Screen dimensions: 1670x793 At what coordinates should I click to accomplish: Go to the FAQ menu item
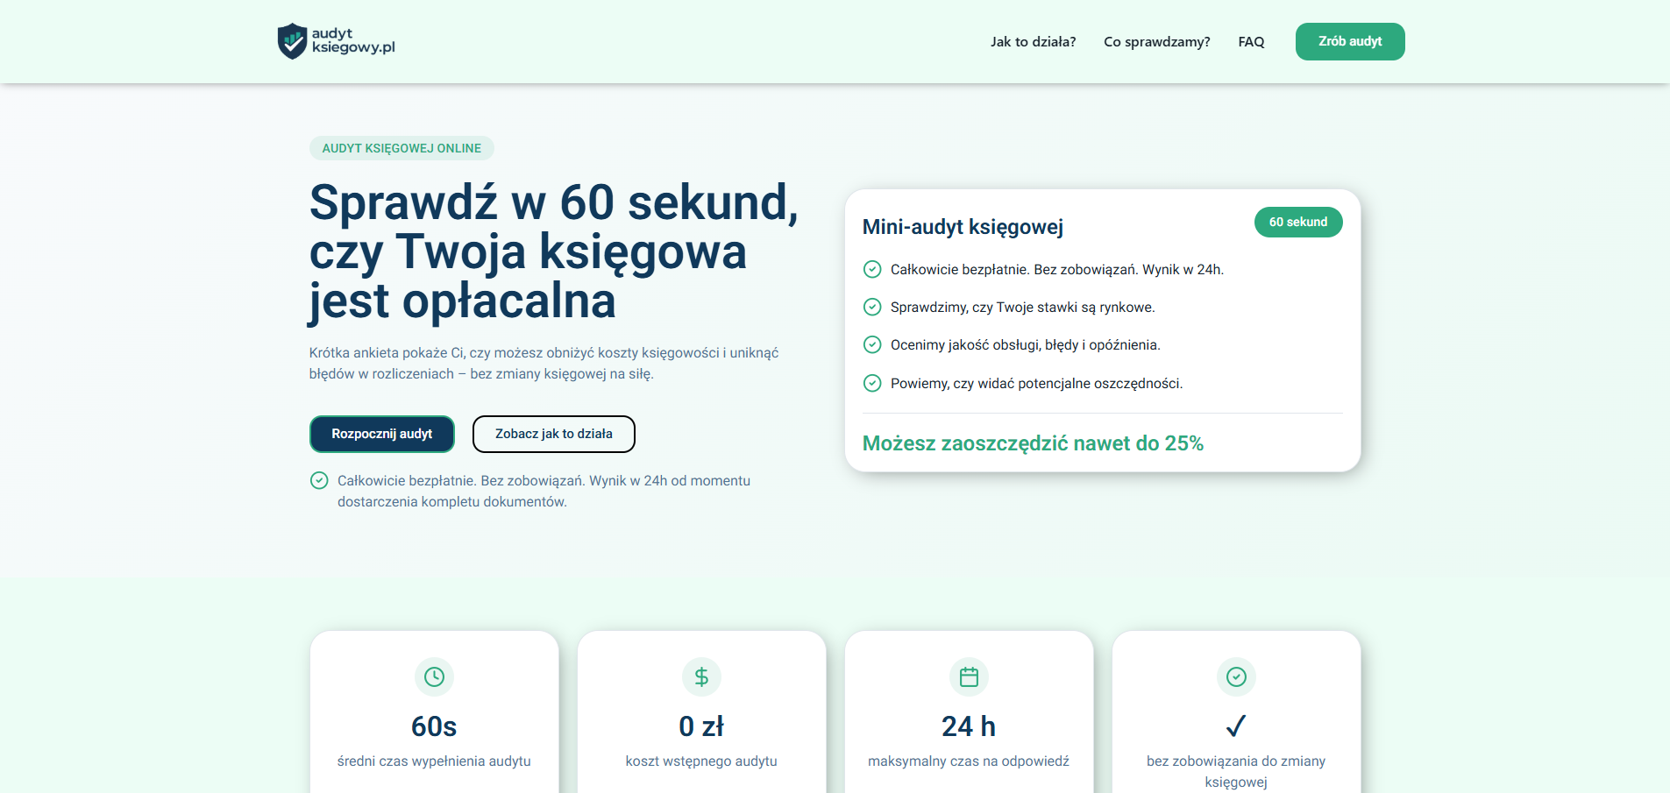[1251, 42]
